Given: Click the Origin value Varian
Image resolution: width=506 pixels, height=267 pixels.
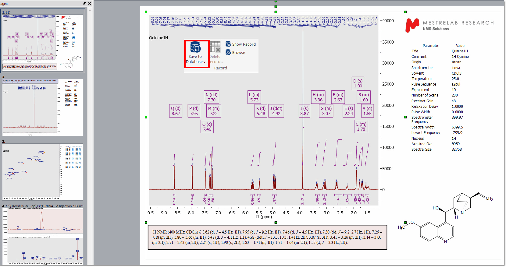Looking at the screenshot, I should click(457, 62).
